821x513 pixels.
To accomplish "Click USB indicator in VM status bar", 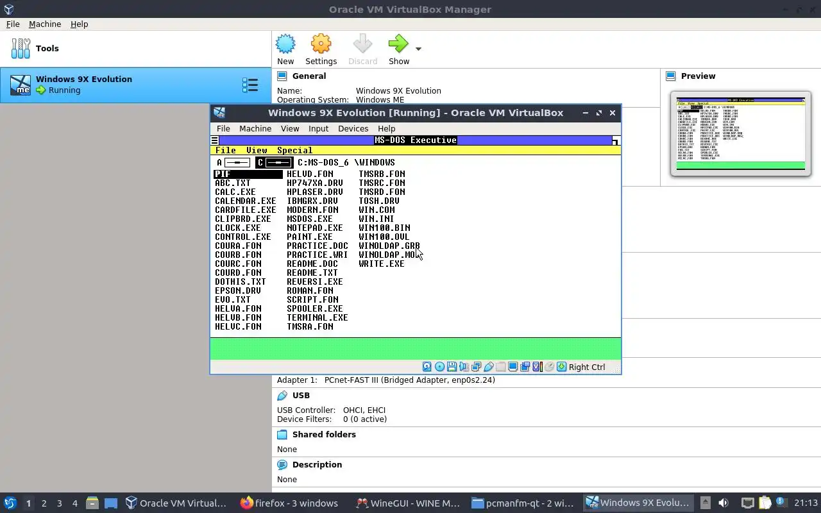I will tap(488, 367).
